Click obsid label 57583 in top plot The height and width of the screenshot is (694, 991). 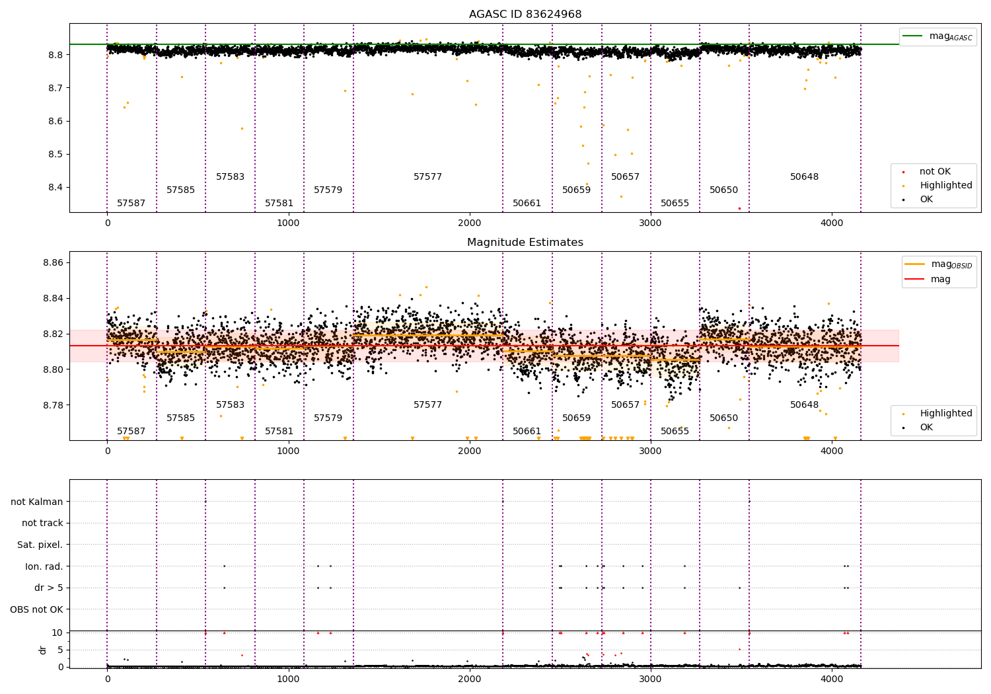pyautogui.click(x=230, y=177)
